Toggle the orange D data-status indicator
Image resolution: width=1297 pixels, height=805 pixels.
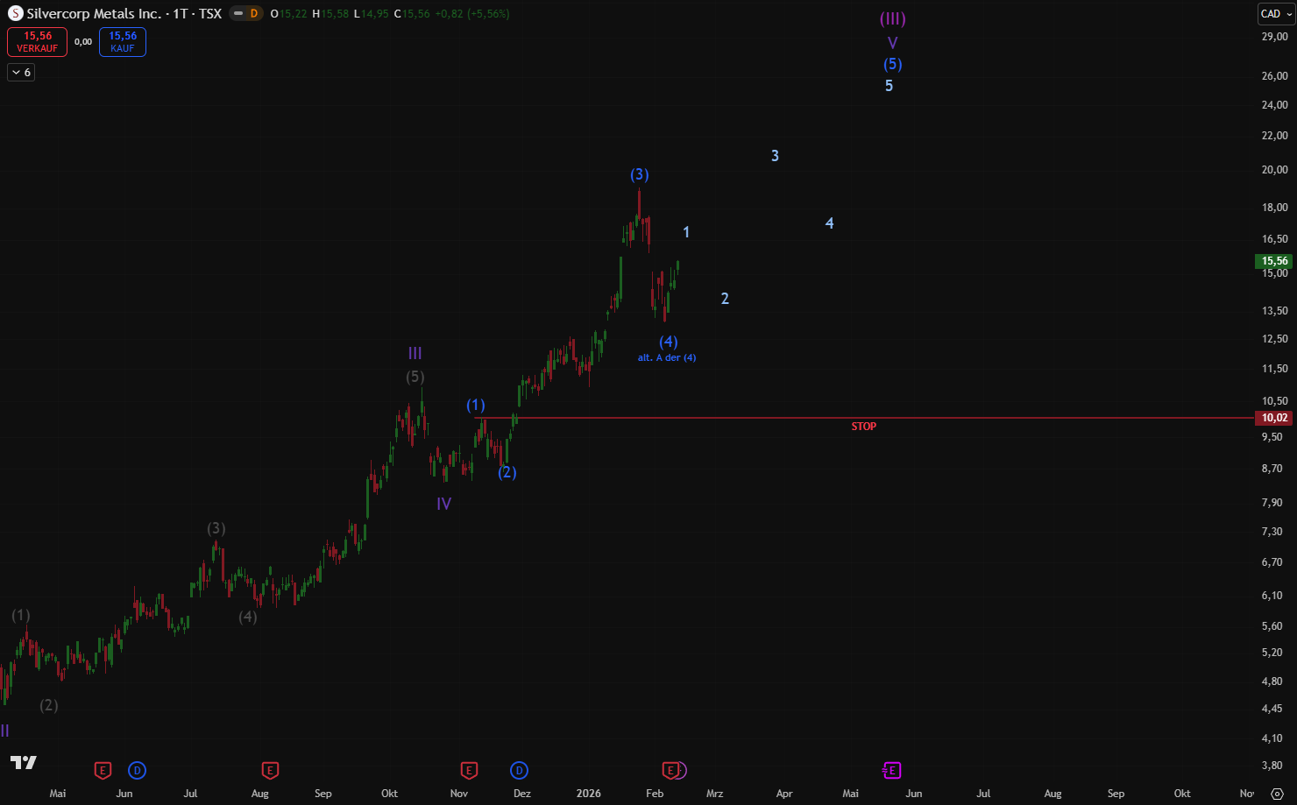tap(254, 13)
